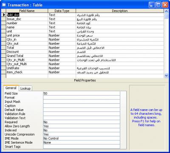Image resolution: width=170 pixels, height=153 pixels.
Task: Click the scroll up arrow of field list
Action: coord(166,11)
